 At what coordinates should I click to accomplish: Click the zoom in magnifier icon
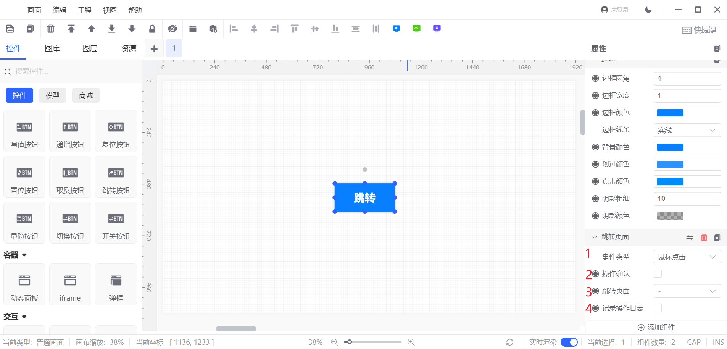(x=411, y=342)
